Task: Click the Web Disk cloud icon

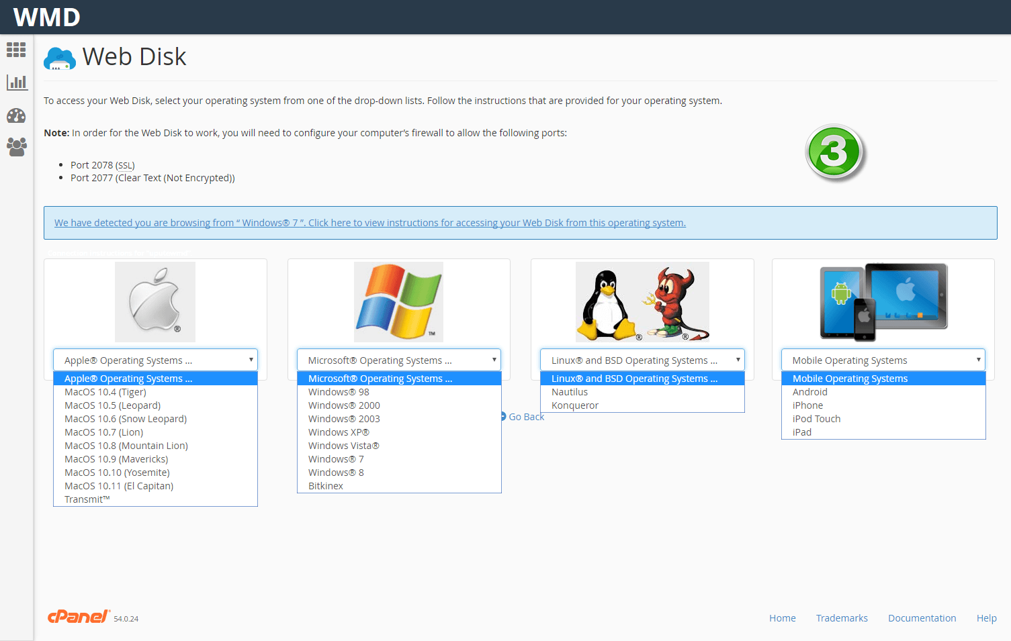Action: coord(60,58)
